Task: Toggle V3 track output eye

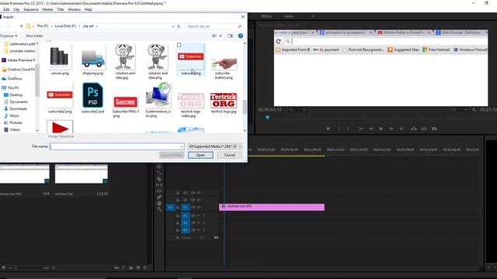Action: tap(199, 193)
